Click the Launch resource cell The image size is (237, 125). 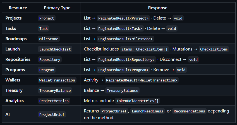click(x=18, y=49)
